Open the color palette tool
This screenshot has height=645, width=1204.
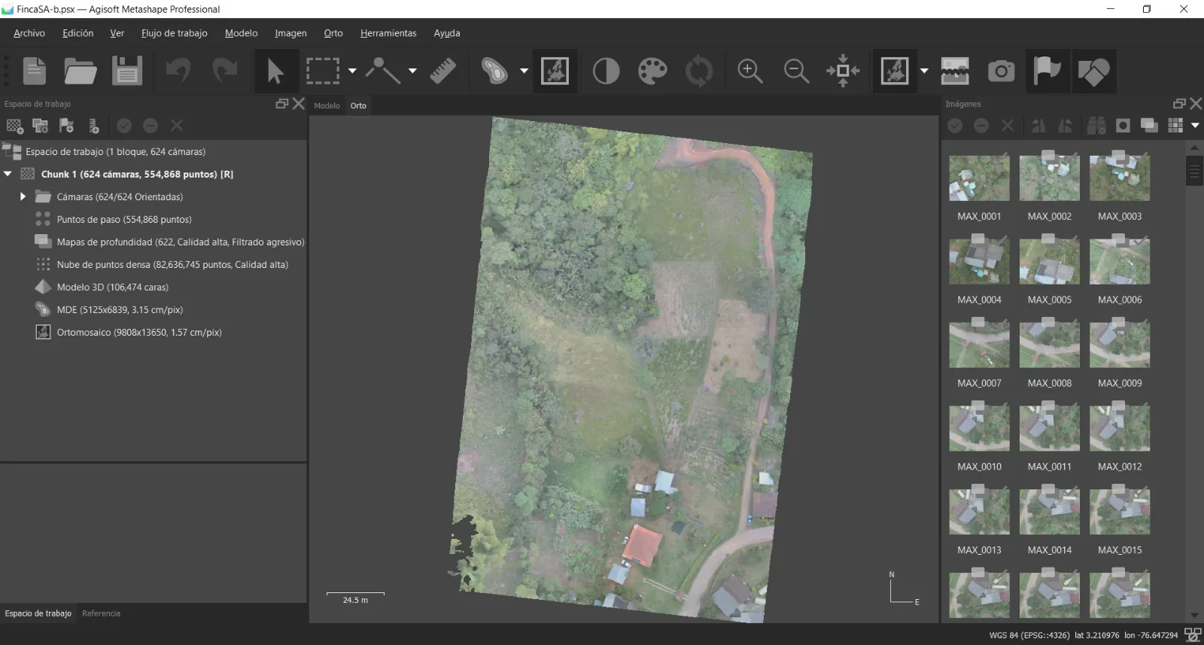coord(652,71)
